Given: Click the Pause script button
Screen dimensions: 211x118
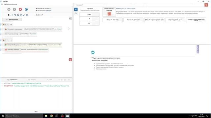Looking at the screenshot, I should coord(15,10).
